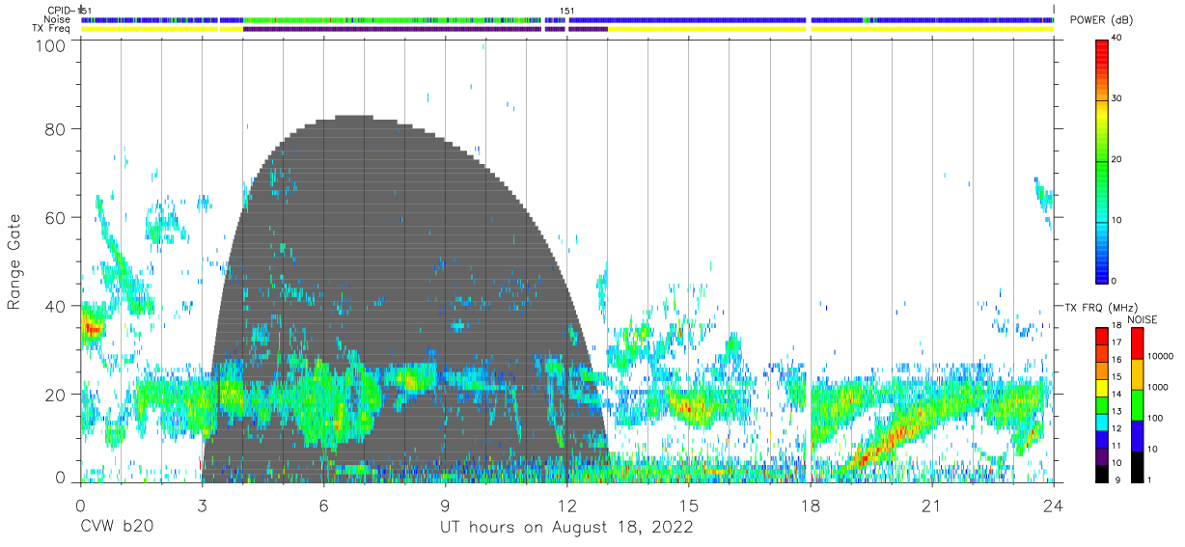Click 'UT hours on August 18, 2022' label
This screenshot has height=547, width=1185.
click(x=566, y=528)
